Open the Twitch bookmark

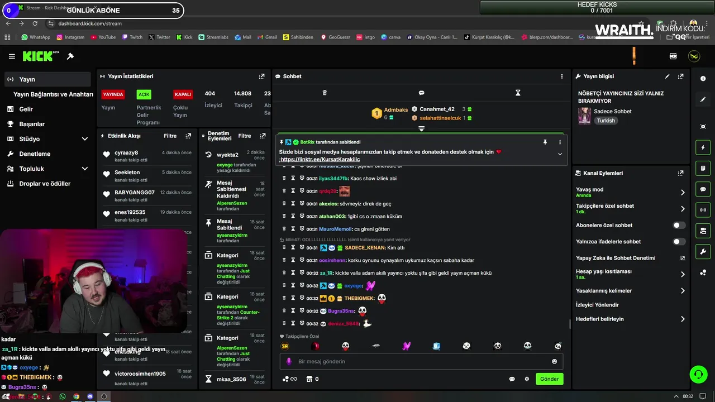[132, 37]
